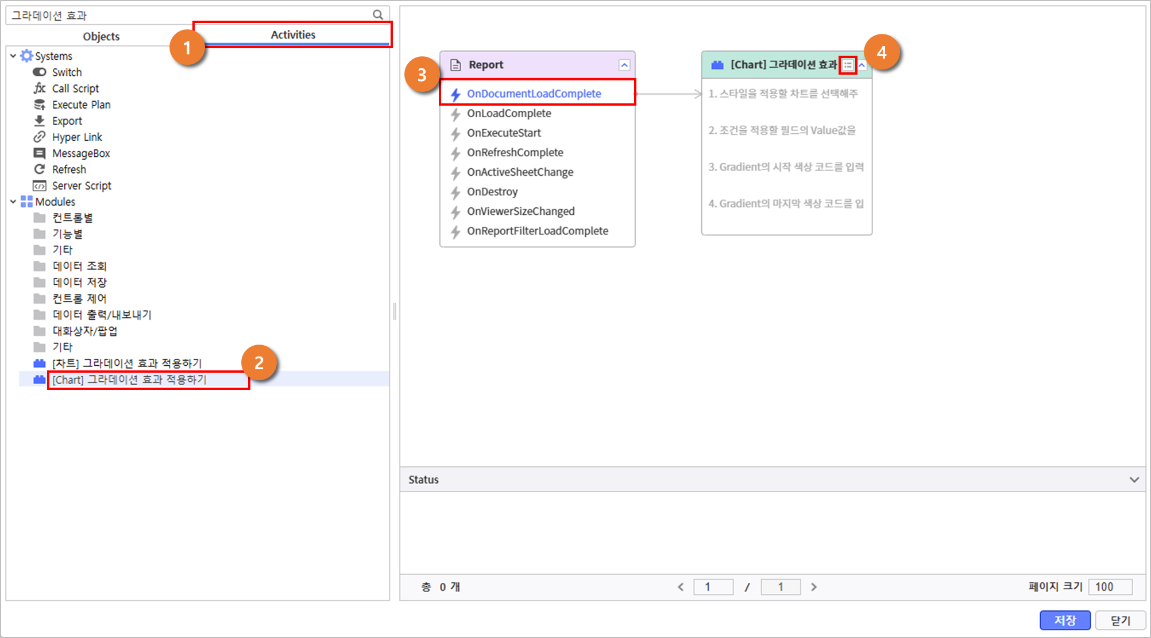Viewport: 1151px width, 638px height.
Task: Select the OnViewerSizeChanged event
Action: (x=520, y=211)
